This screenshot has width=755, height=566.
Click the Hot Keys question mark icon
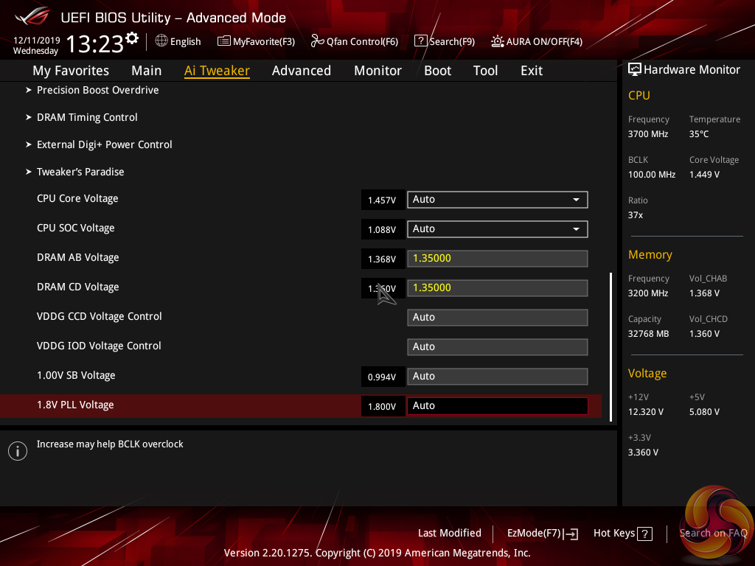(644, 534)
